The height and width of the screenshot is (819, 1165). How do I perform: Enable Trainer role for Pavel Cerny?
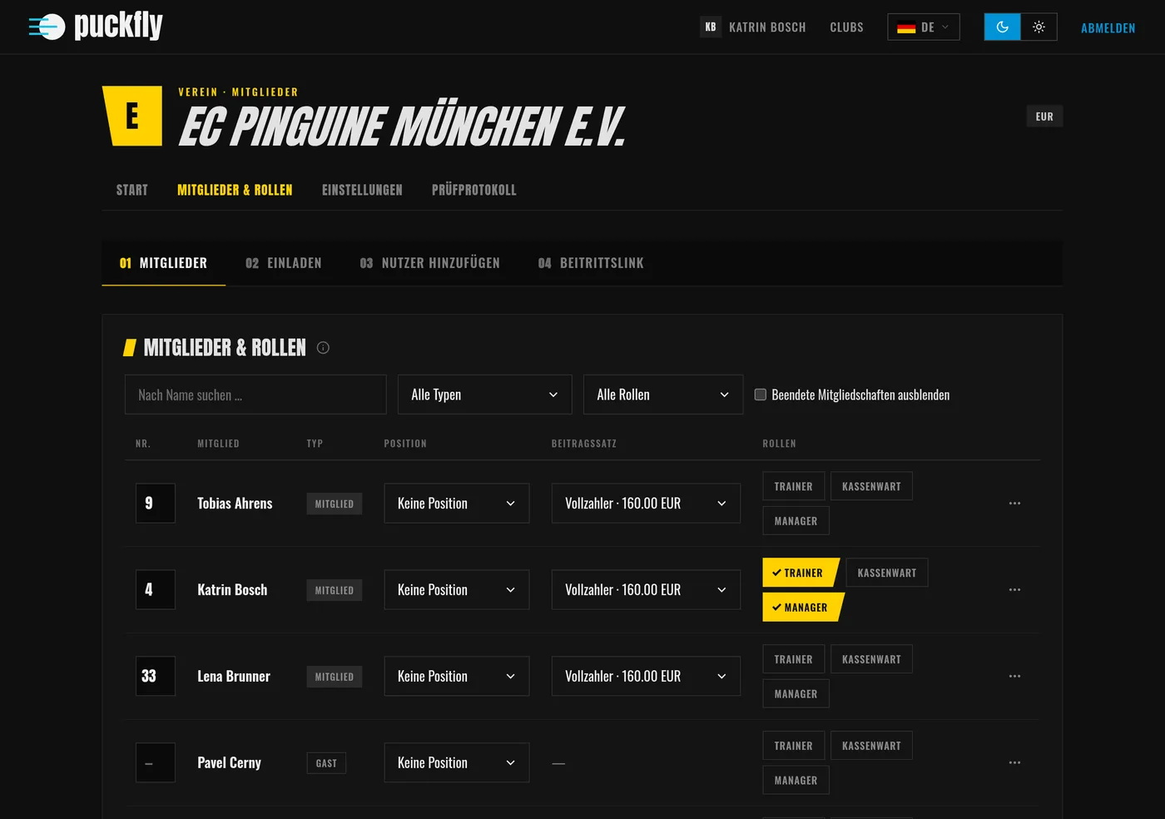click(794, 746)
